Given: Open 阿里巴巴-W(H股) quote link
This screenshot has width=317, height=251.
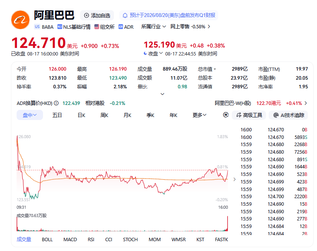Looking at the screenshot, I should point(261,103).
